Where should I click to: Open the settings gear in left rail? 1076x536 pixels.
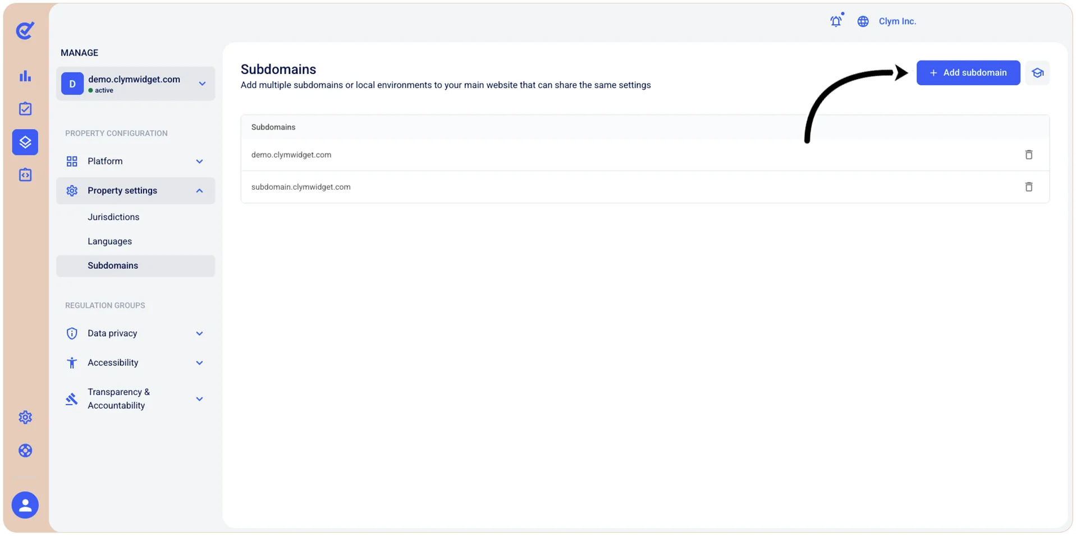coord(25,417)
